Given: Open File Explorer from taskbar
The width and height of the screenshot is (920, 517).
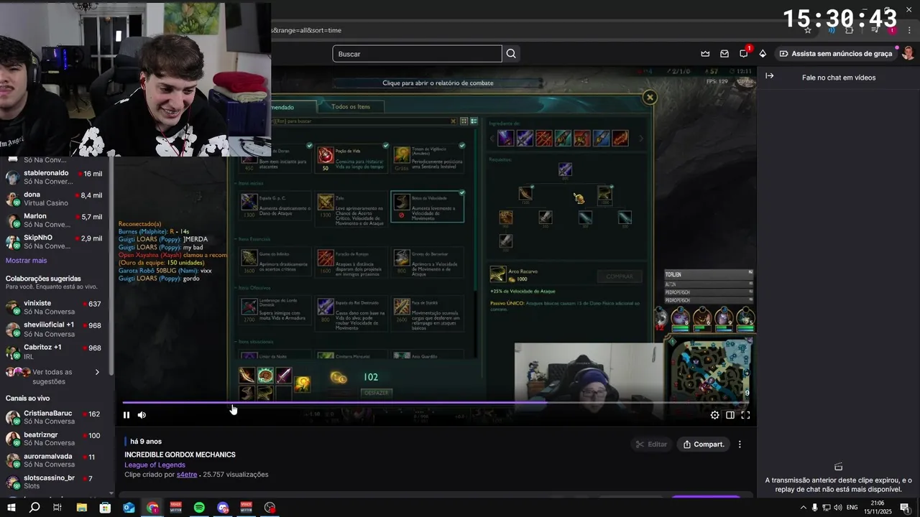Looking at the screenshot, I should [81, 508].
